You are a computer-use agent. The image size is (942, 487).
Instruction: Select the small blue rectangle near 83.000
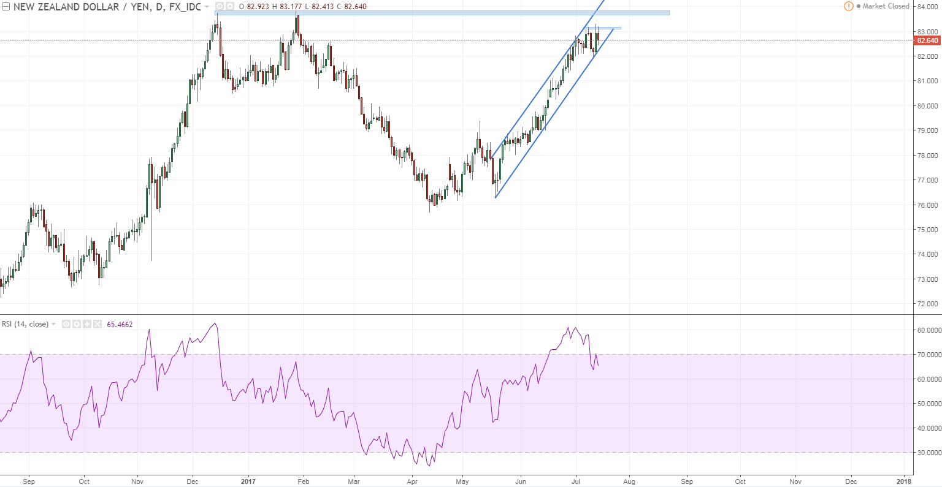(603, 28)
